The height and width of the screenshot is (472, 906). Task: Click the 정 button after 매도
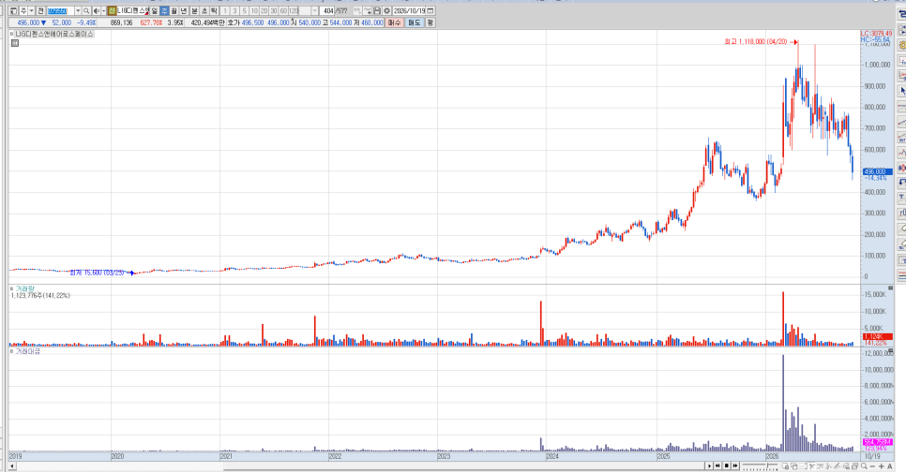click(430, 22)
